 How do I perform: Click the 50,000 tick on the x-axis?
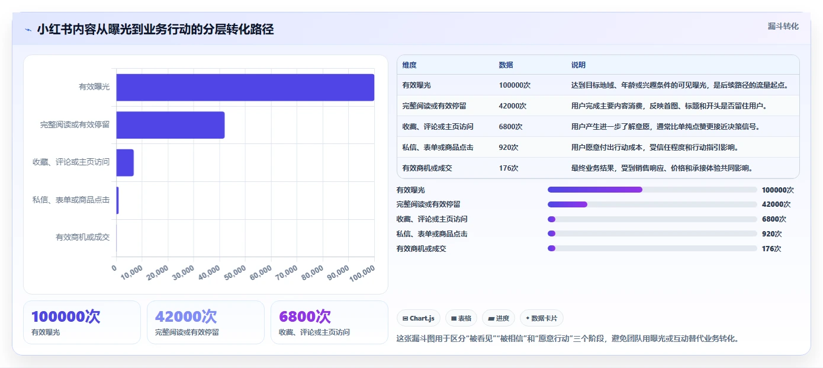click(235, 274)
